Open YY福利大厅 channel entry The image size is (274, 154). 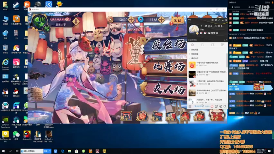[x=207, y=65]
